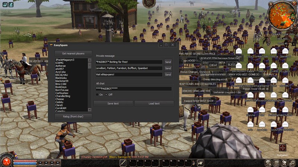Open 'Poison Swor +9 pm 34' shop sign

255,89
